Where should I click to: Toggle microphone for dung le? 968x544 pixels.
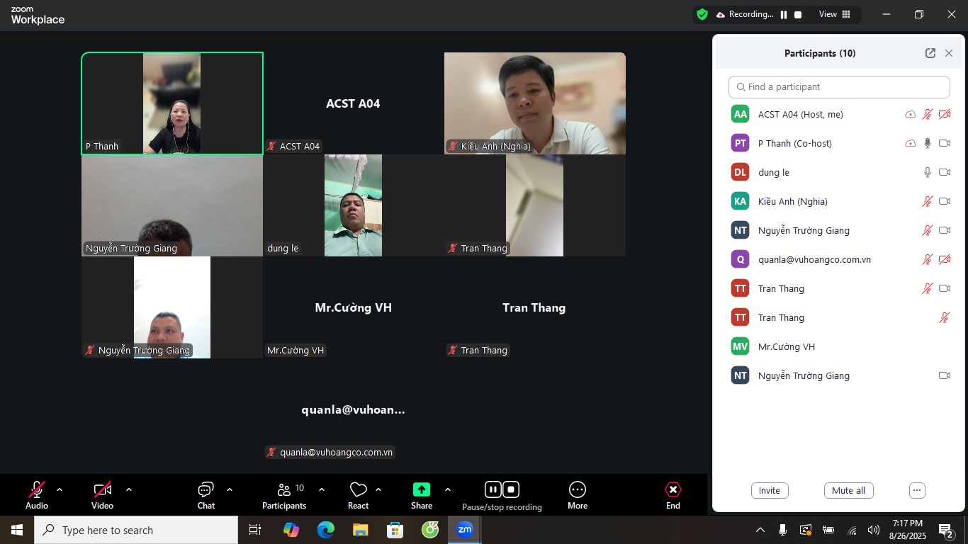click(x=927, y=172)
